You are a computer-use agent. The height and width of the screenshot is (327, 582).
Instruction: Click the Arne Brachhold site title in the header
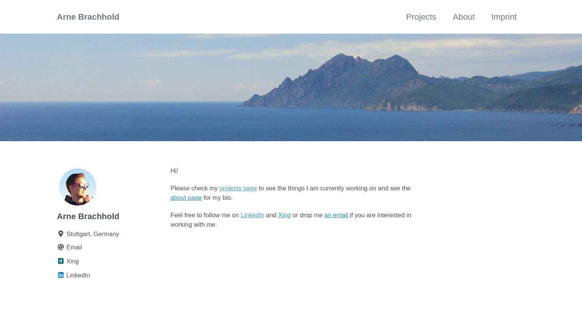88,17
